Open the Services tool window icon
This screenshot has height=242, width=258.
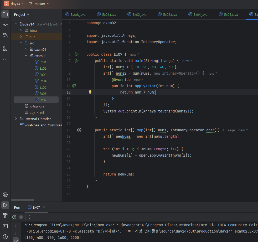tap(5, 195)
